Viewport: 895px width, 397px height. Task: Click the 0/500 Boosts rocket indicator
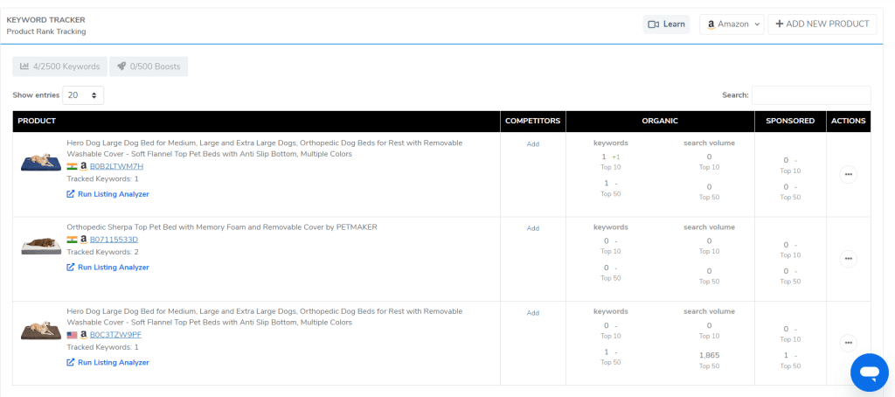[149, 66]
